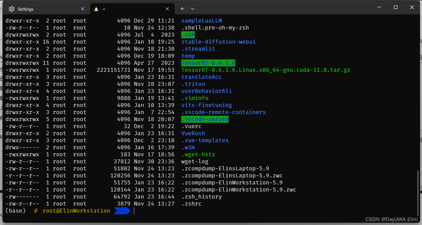Click the .vue-templates directory name
This screenshot has height=225, width=422.
click(x=205, y=141)
